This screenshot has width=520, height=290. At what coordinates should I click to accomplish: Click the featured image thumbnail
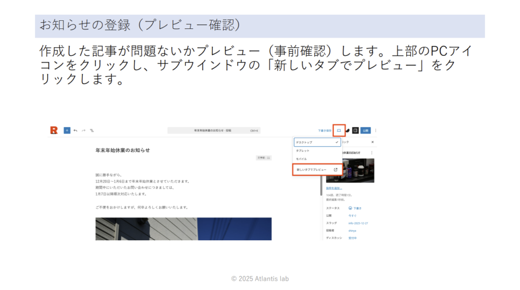click(x=357, y=171)
